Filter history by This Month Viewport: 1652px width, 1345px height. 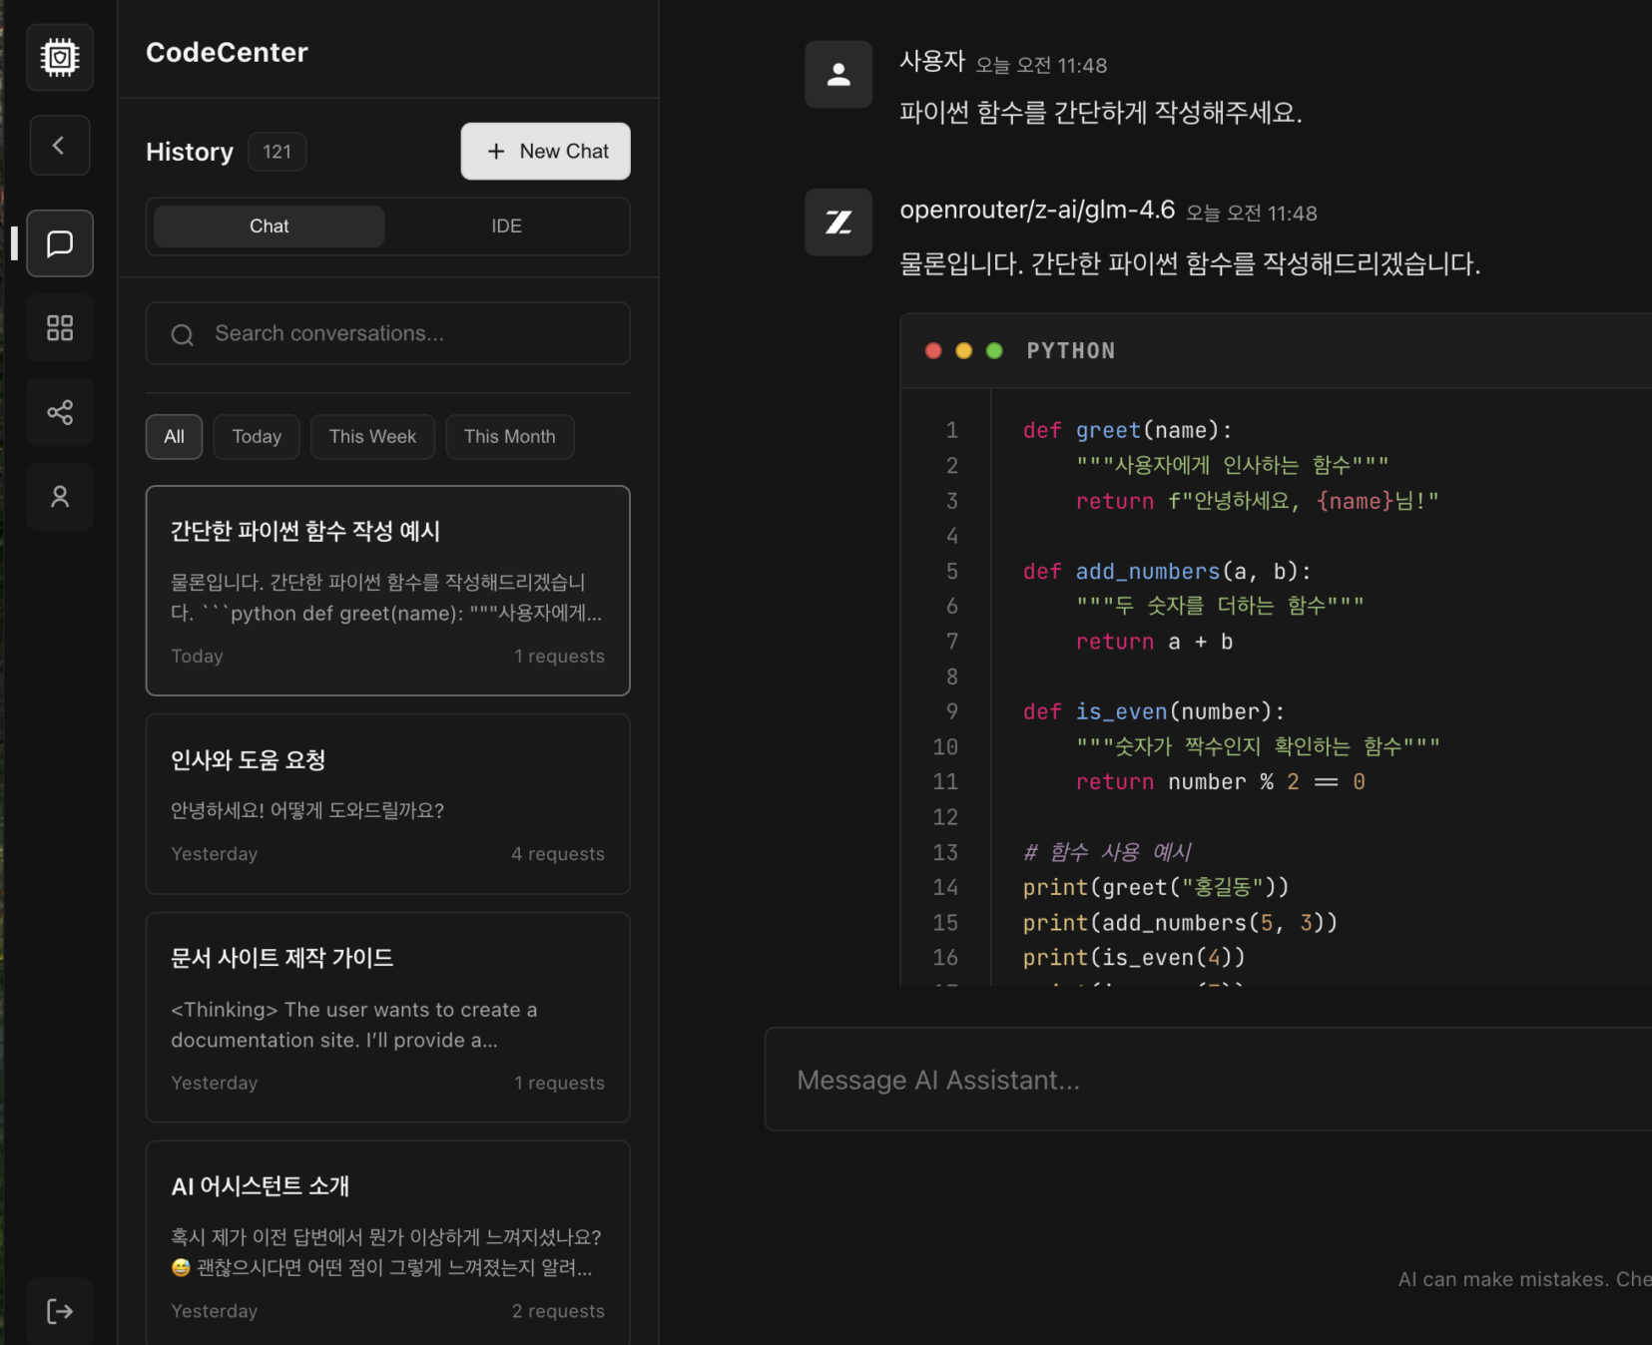(509, 437)
